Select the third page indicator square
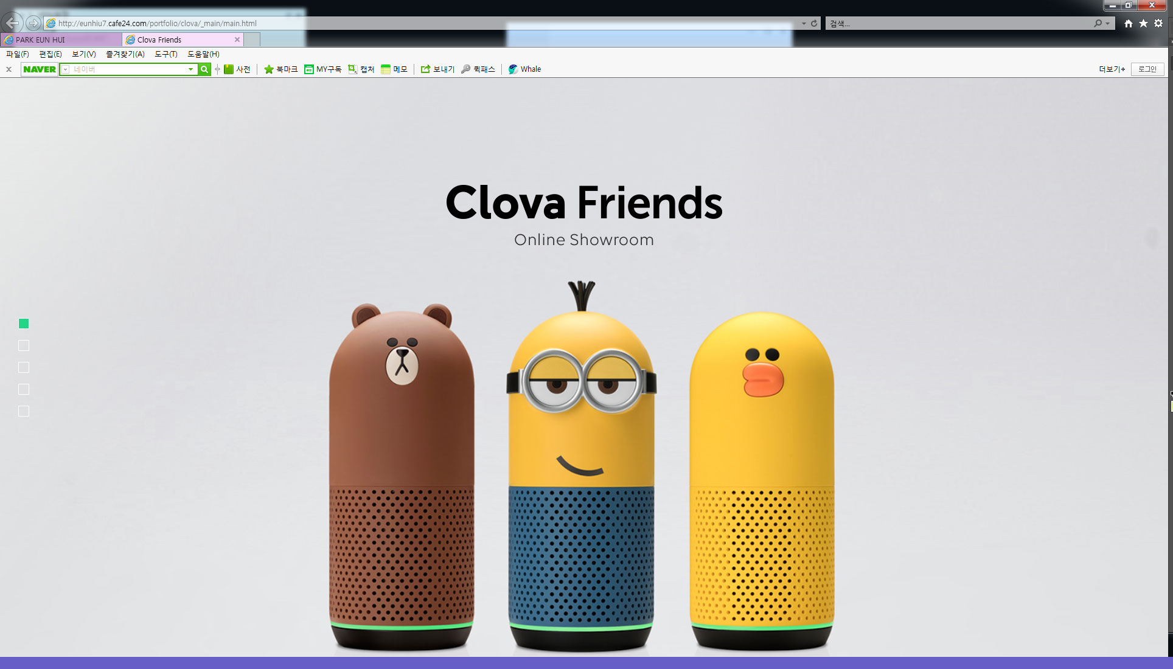This screenshot has height=669, width=1173. 24,367
